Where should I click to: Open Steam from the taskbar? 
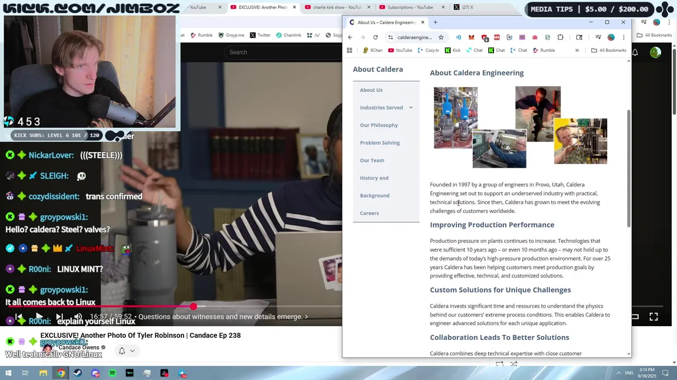pos(78,373)
